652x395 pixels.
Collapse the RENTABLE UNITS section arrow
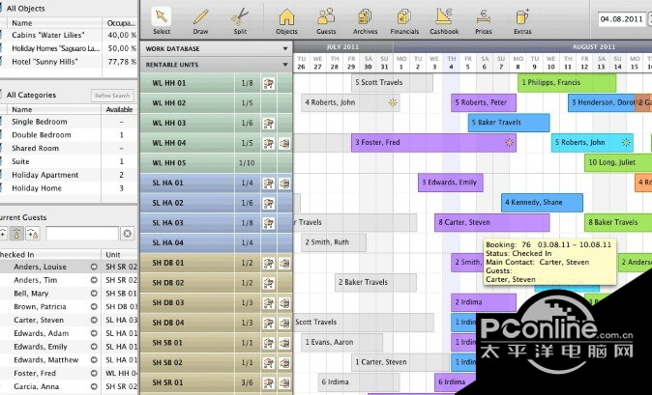[x=285, y=65]
